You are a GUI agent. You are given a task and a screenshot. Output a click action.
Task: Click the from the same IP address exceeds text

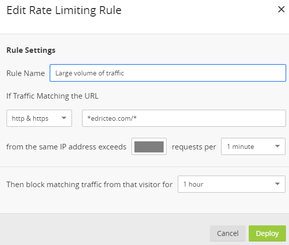[66, 147]
